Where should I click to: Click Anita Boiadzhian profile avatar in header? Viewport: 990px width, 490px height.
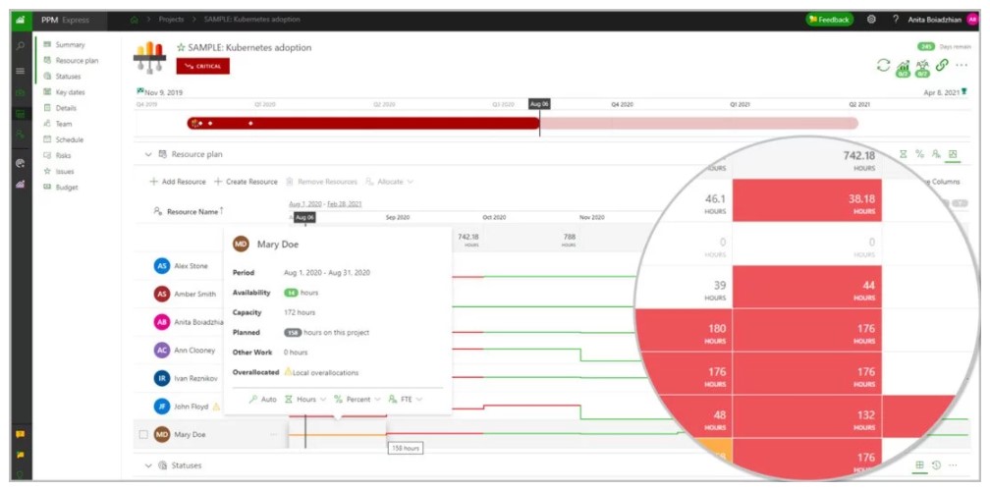[x=971, y=20]
